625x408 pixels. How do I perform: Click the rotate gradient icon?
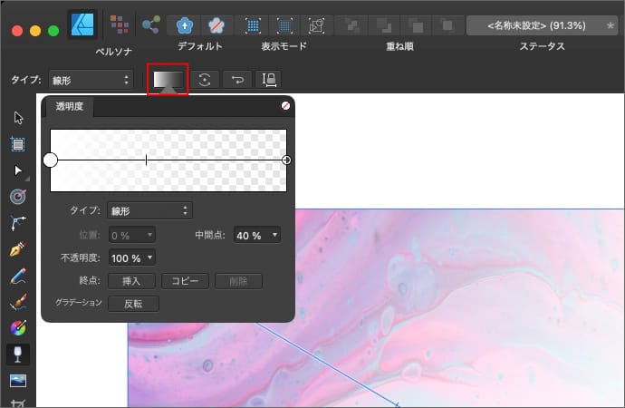pos(206,80)
